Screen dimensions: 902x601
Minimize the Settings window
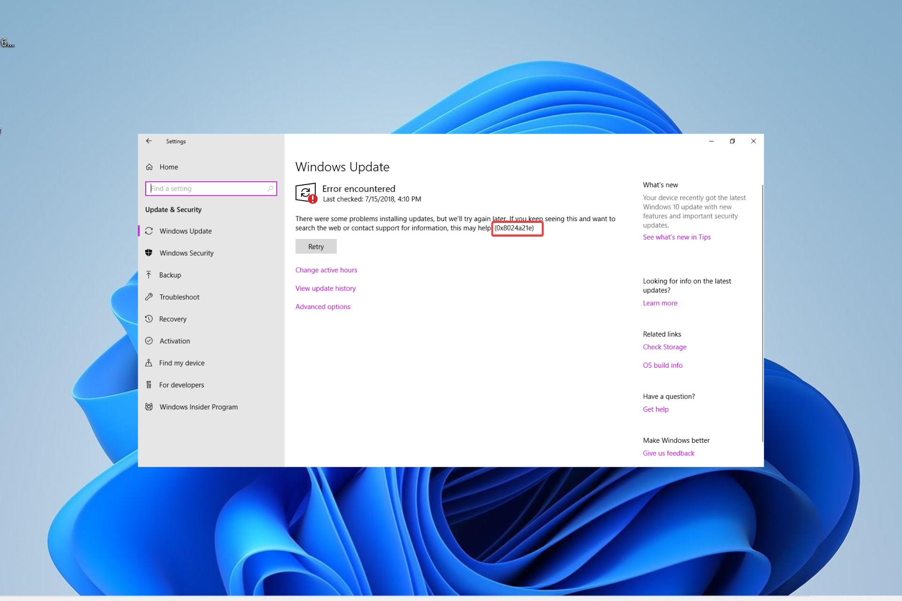(711, 141)
